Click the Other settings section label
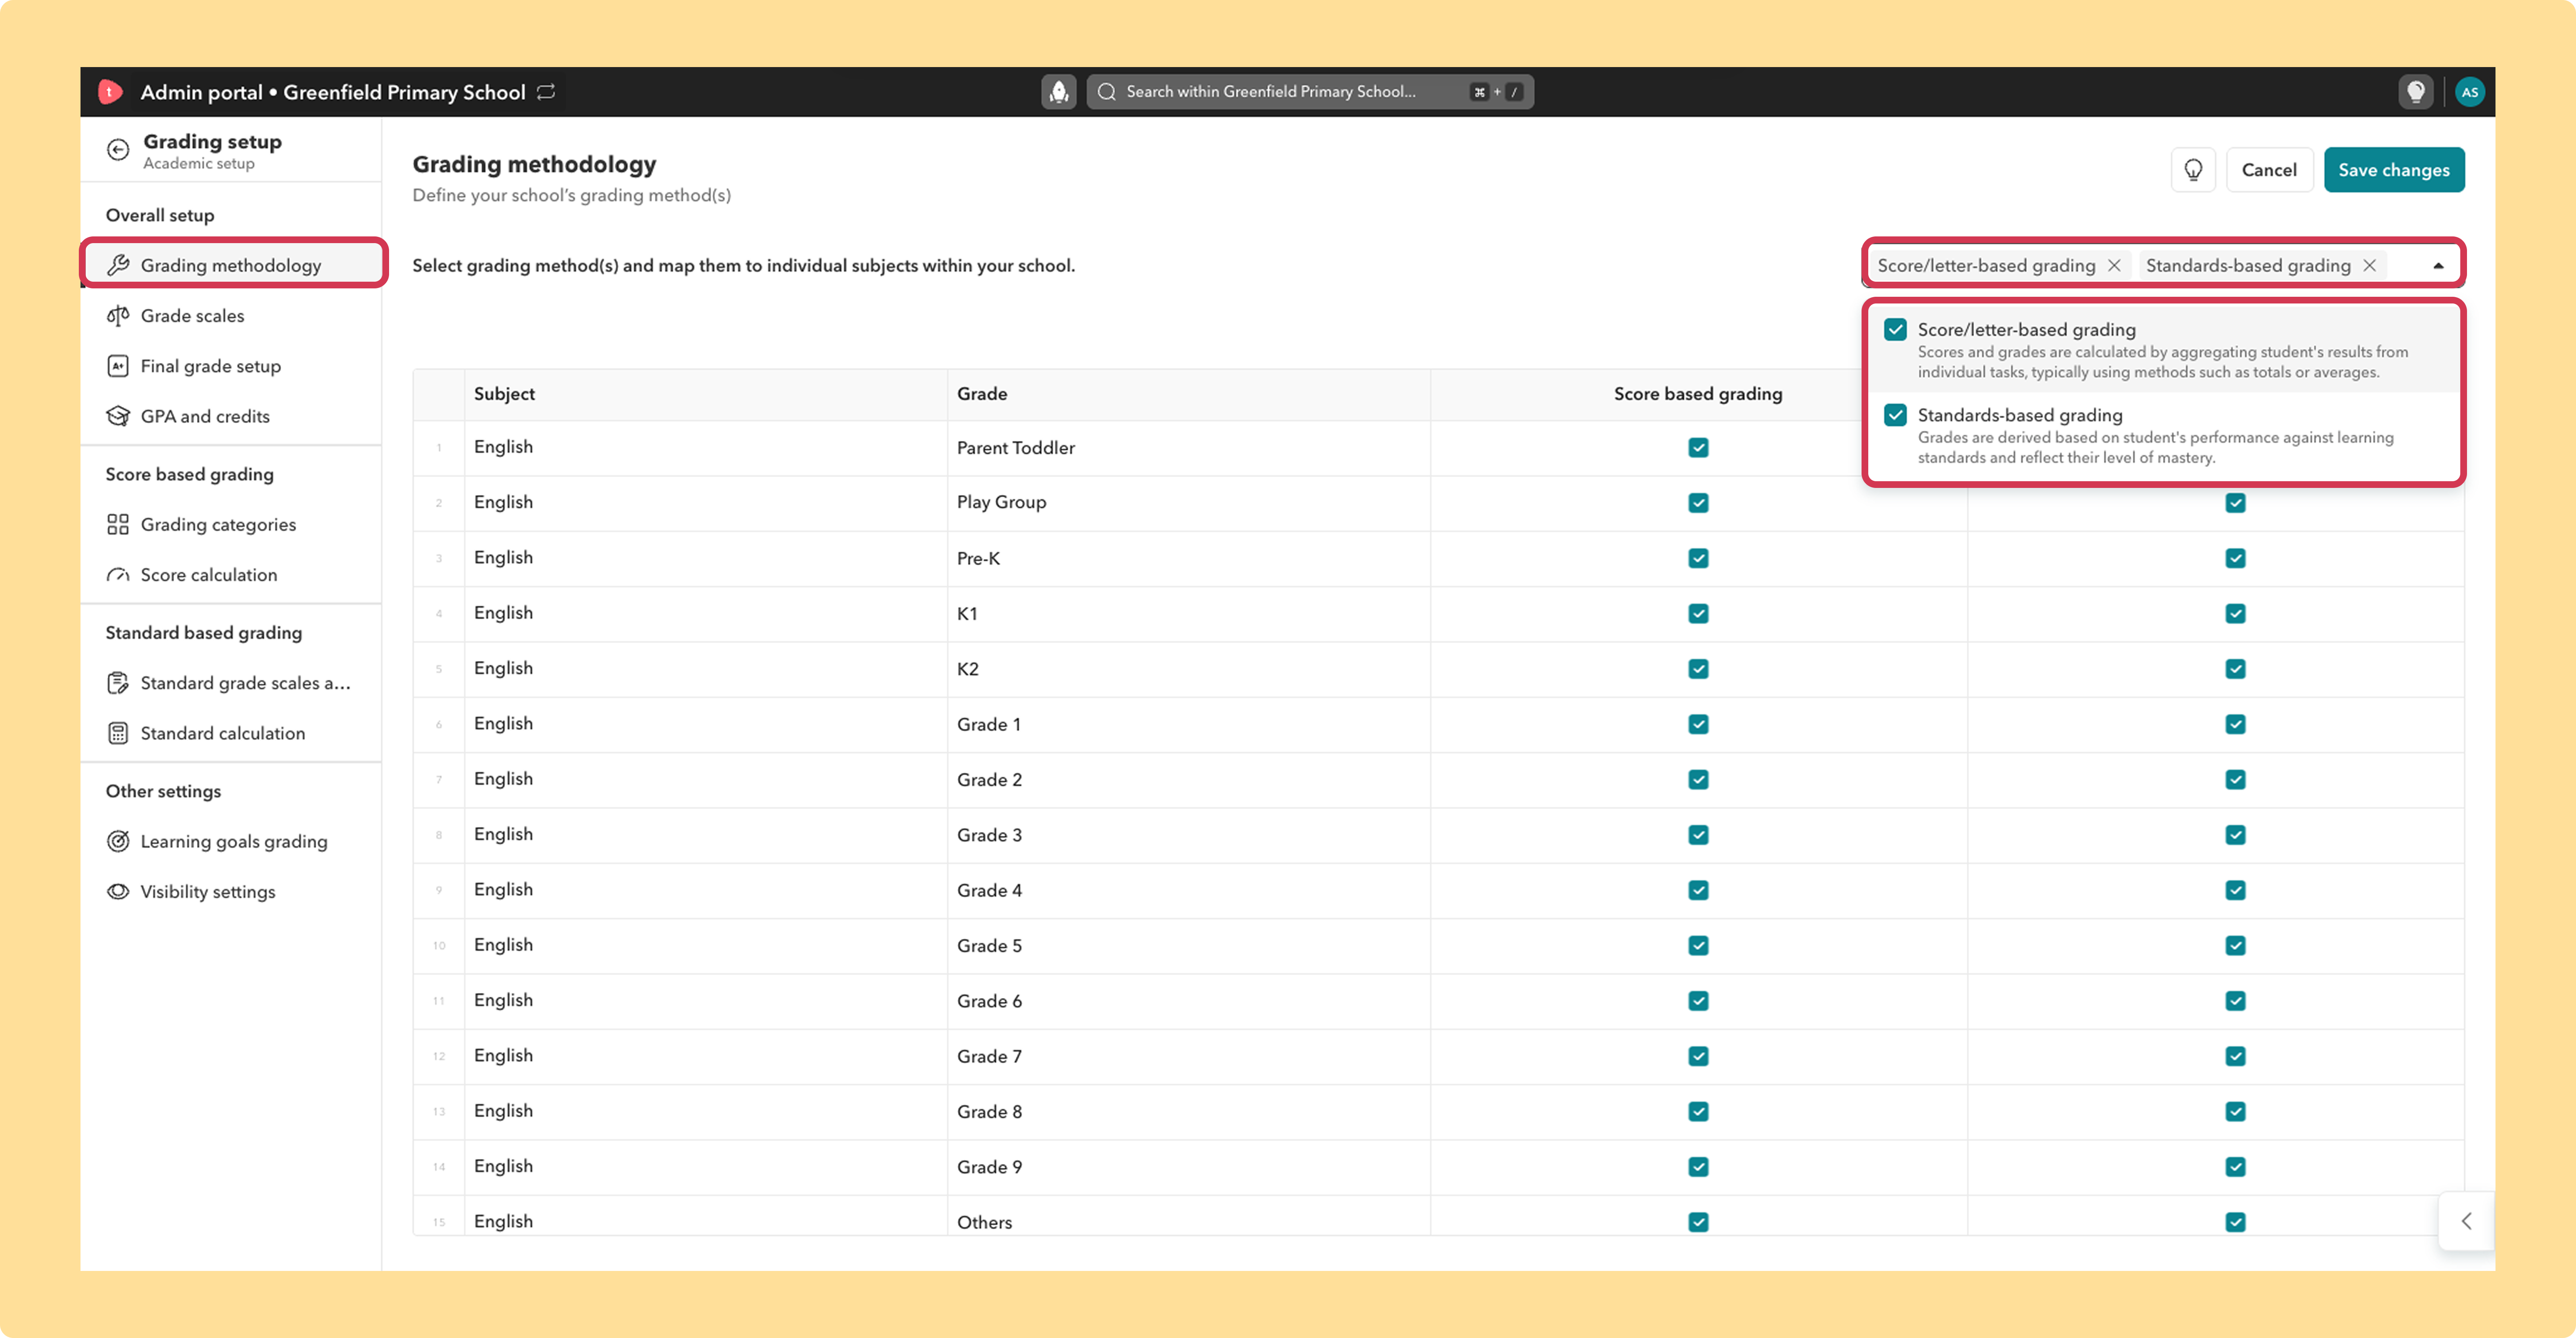 pyautogui.click(x=163, y=791)
